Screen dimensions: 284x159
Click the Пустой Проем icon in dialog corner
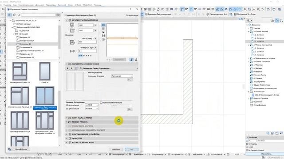(10, 149)
